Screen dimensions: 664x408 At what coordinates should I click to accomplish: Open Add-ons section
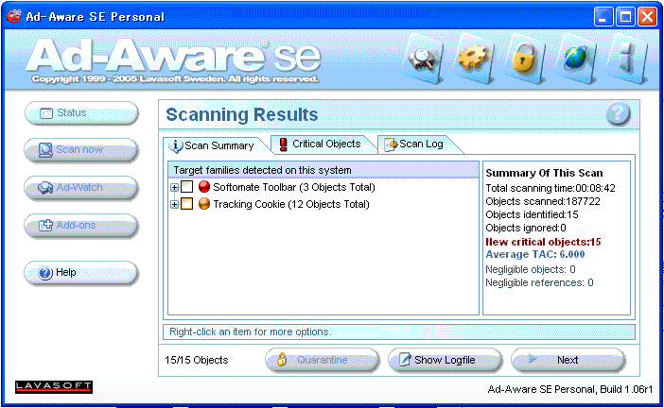(x=81, y=226)
